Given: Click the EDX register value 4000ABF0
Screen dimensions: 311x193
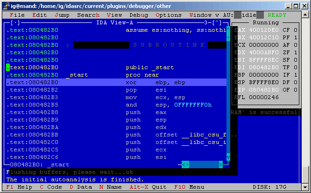Looking at the screenshot, I should point(264,53).
